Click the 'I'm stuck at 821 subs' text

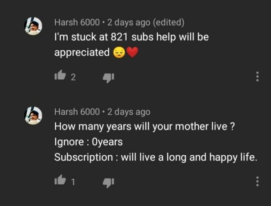[x=131, y=37]
